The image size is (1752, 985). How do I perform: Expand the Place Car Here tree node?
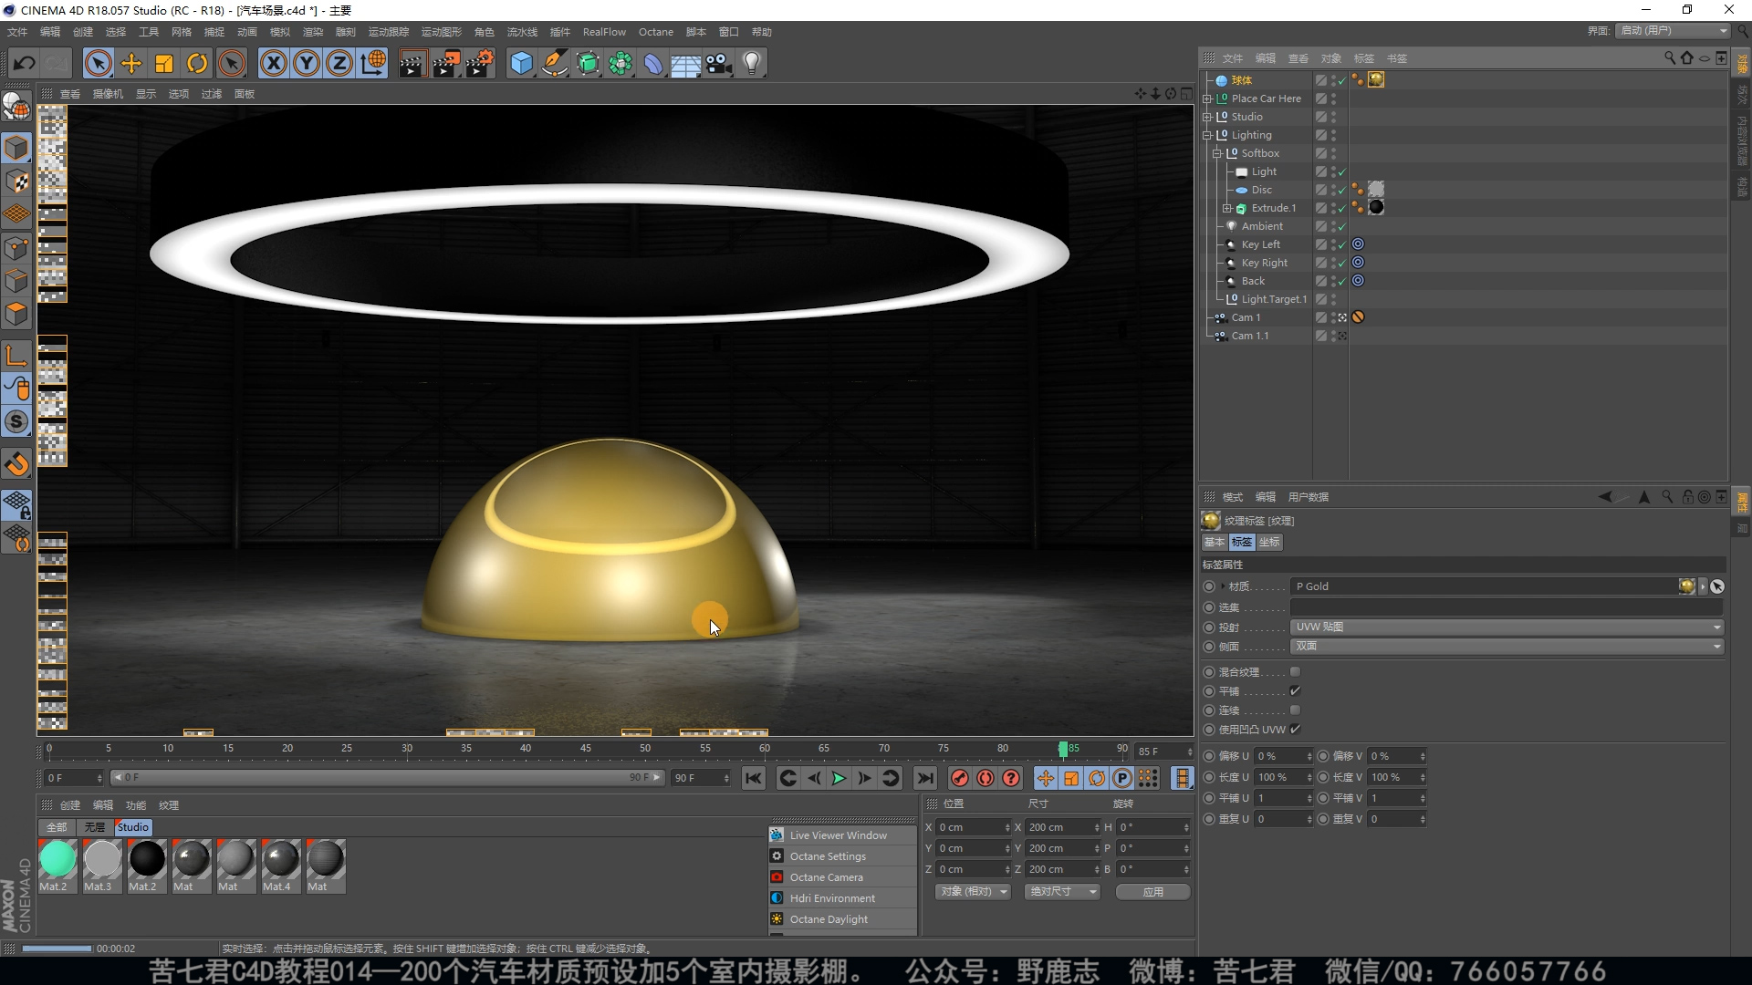1207,98
